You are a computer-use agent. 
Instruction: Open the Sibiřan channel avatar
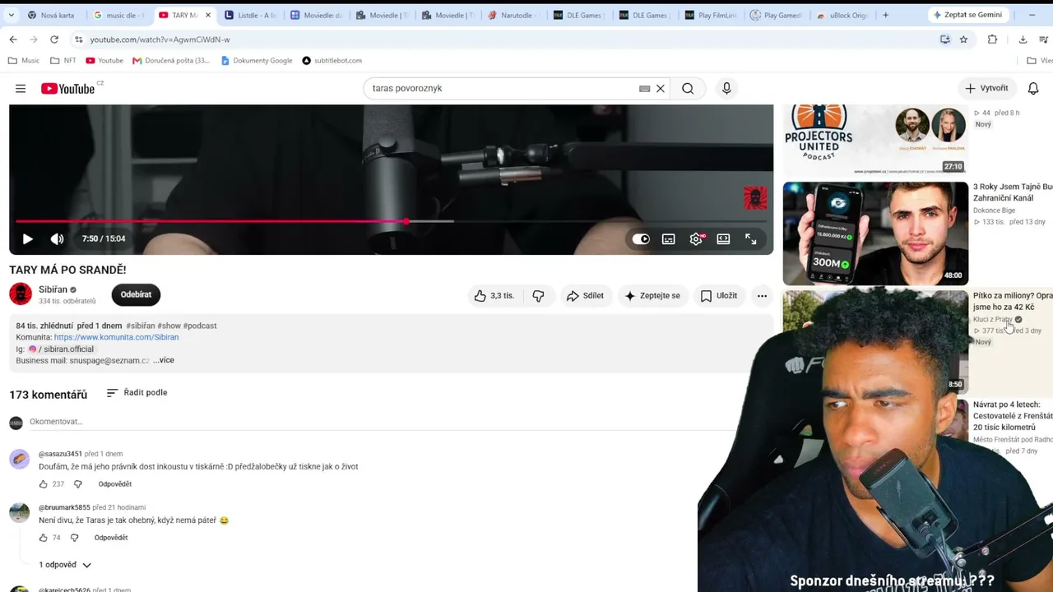(x=21, y=294)
